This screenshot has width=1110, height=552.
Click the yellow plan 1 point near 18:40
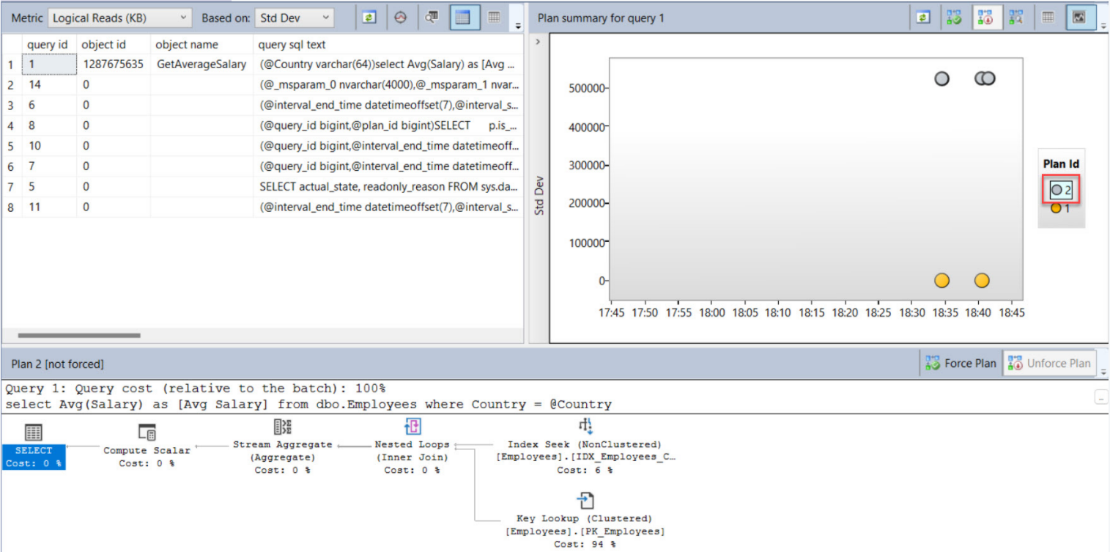click(x=982, y=281)
